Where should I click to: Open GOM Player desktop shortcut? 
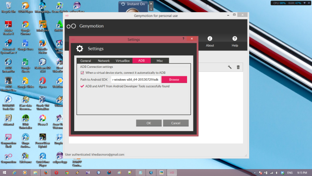click(x=25, y=7)
